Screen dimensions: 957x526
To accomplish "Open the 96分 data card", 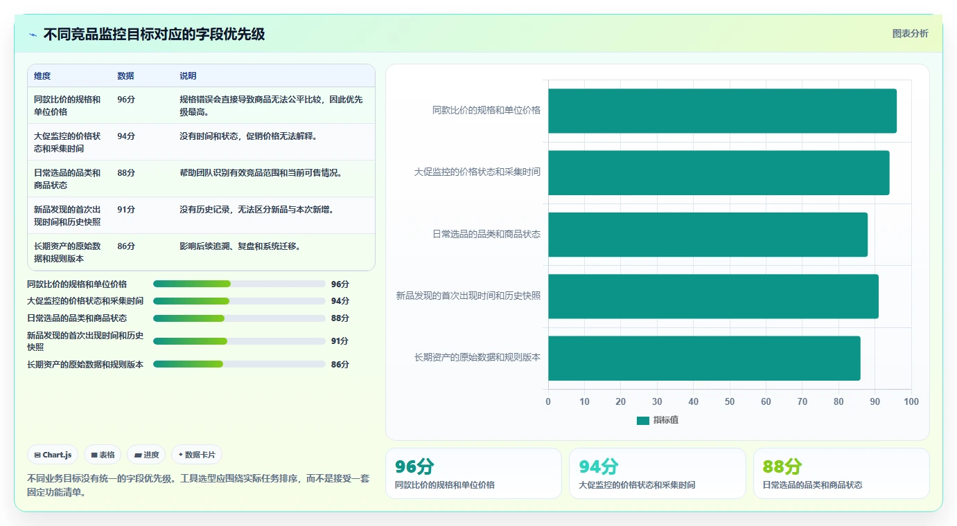I will click(x=473, y=473).
